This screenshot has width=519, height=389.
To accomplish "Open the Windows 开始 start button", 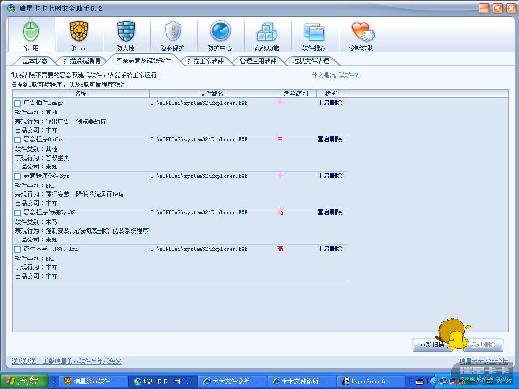I will 24,381.
